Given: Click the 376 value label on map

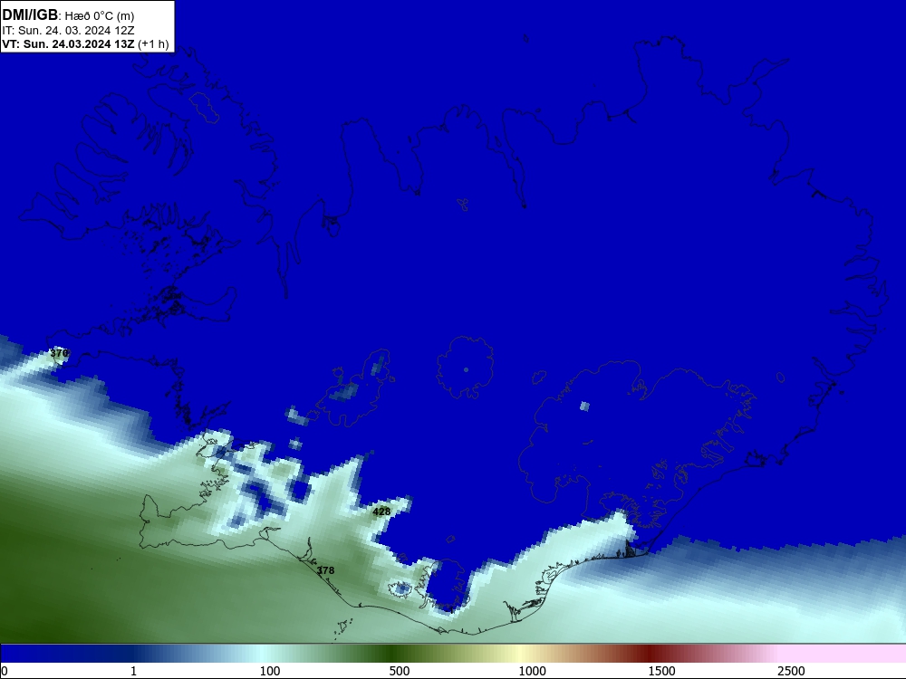Looking at the screenshot, I should pyautogui.click(x=59, y=353).
